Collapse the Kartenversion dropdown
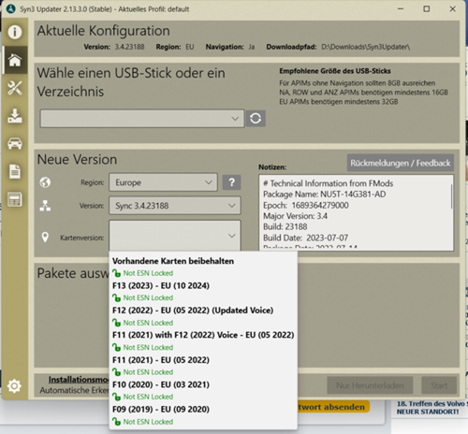The height and width of the screenshot is (434, 468). [175, 236]
